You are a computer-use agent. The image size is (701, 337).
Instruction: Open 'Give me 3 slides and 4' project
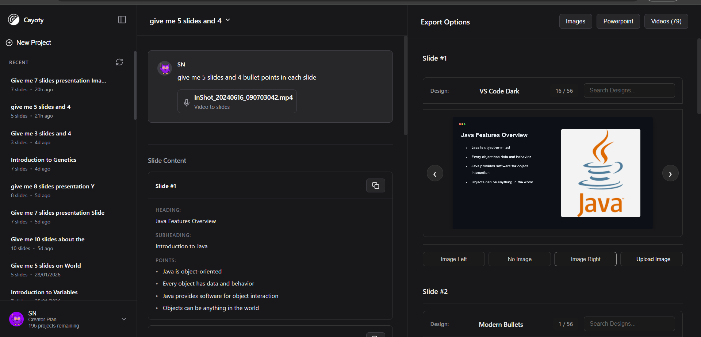pos(41,138)
